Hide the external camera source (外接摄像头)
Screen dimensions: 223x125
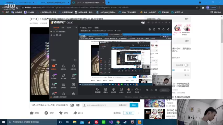pos(51,32)
